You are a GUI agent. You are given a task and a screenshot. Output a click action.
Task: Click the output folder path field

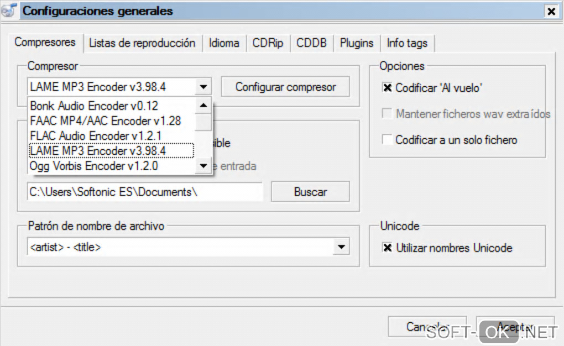point(144,192)
